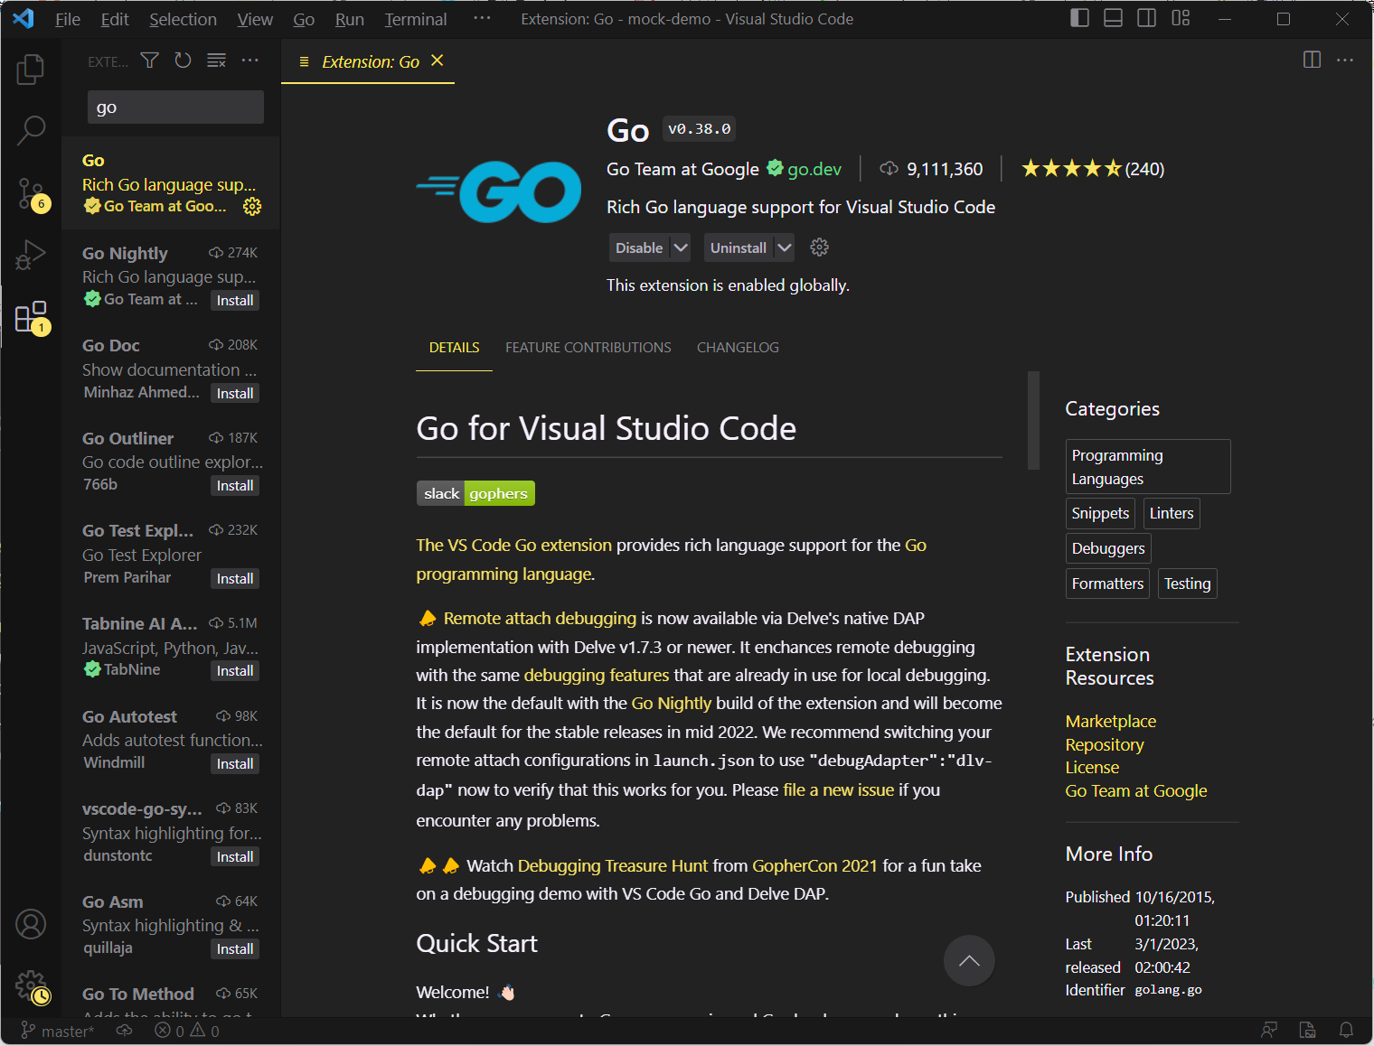The image size is (1374, 1046).
Task: Switch to the Feature Contributions tab
Action: [588, 348]
